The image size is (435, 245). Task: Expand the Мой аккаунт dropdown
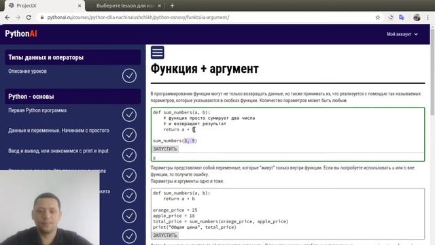pyautogui.click(x=402, y=34)
